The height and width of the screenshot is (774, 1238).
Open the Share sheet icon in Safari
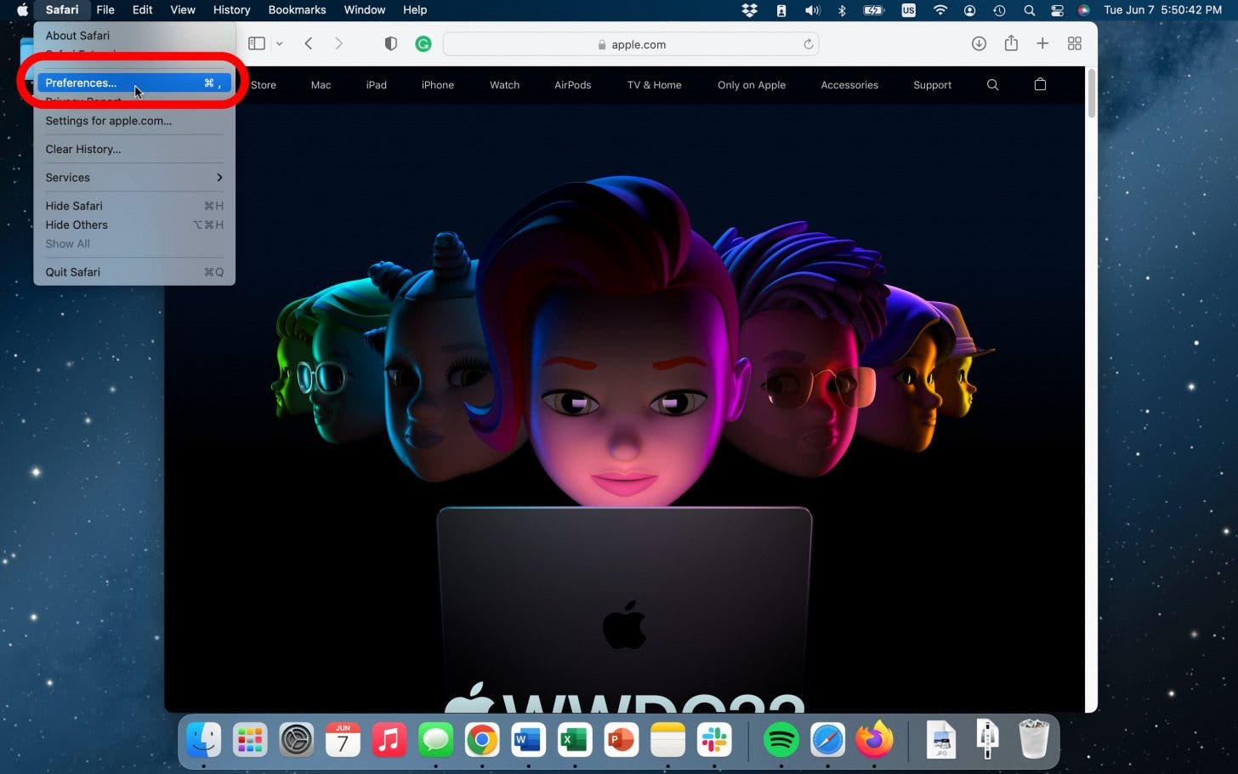(x=1011, y=43)
